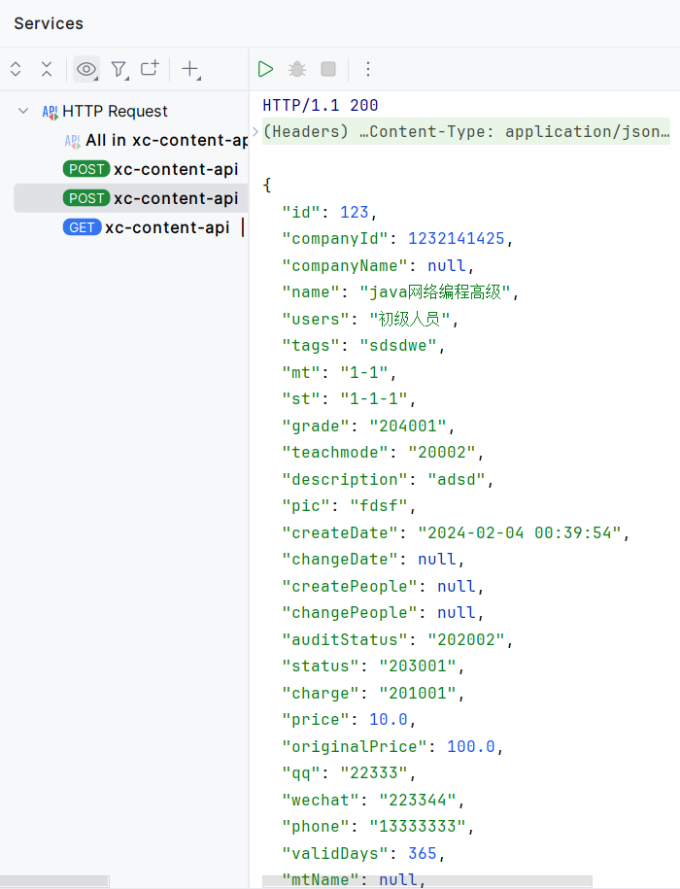Click the Collapse All icon
The height and width of the screenshot is (889, 680).
click(x=47, y=69)
